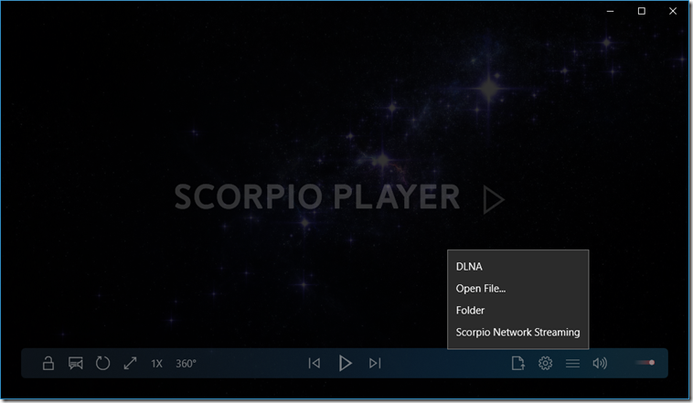Change the 1X playback speed
The height and width of the screenshot is (403, 693).
[156, 364]
